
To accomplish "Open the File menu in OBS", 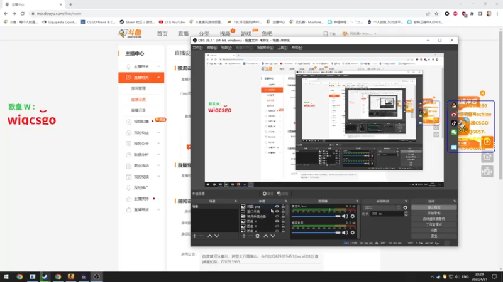I will click(x=197, y=48).
